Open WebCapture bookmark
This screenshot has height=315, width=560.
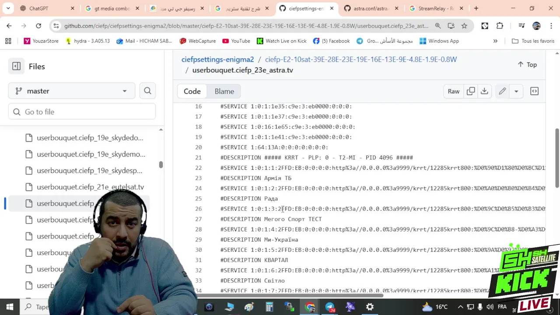pos(197,41)
